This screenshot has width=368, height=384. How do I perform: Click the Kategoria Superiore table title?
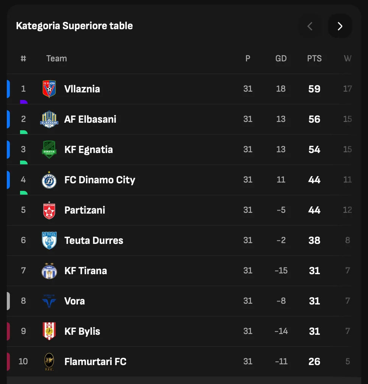pyautogui.click(x=75, y=26)
